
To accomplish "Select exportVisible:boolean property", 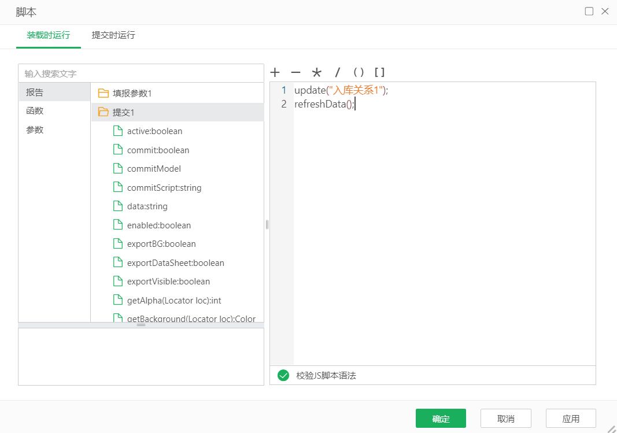I will click(x=168, y=281).
